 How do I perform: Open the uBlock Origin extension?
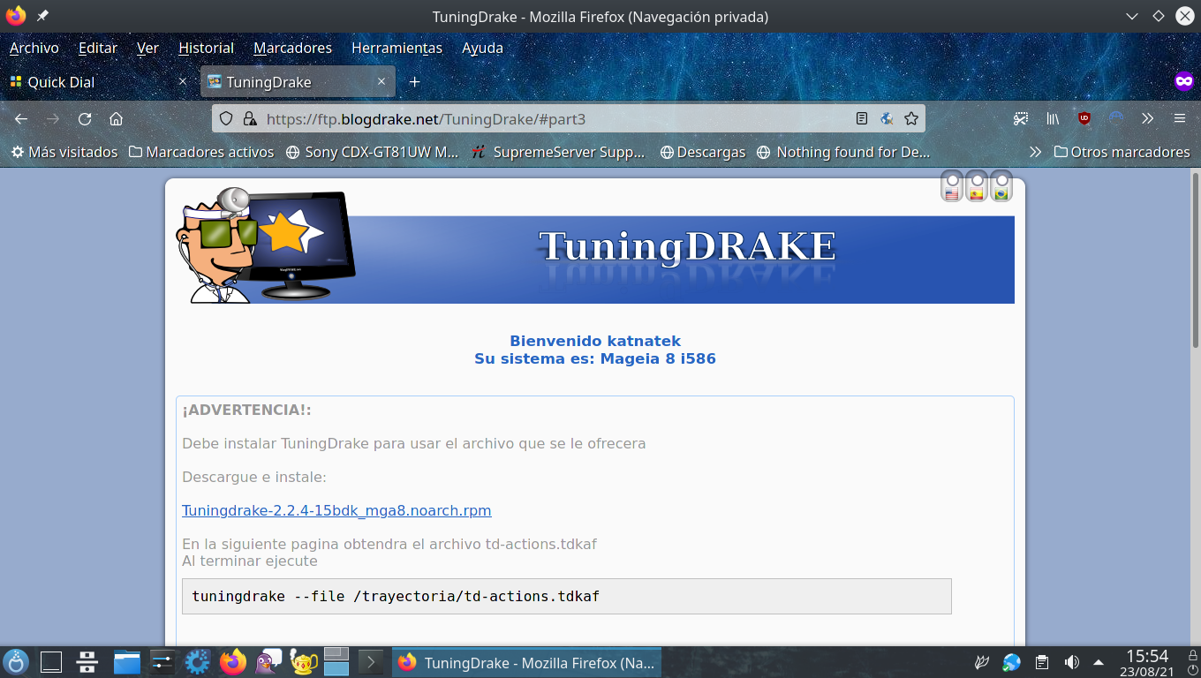coord(1084,118)
